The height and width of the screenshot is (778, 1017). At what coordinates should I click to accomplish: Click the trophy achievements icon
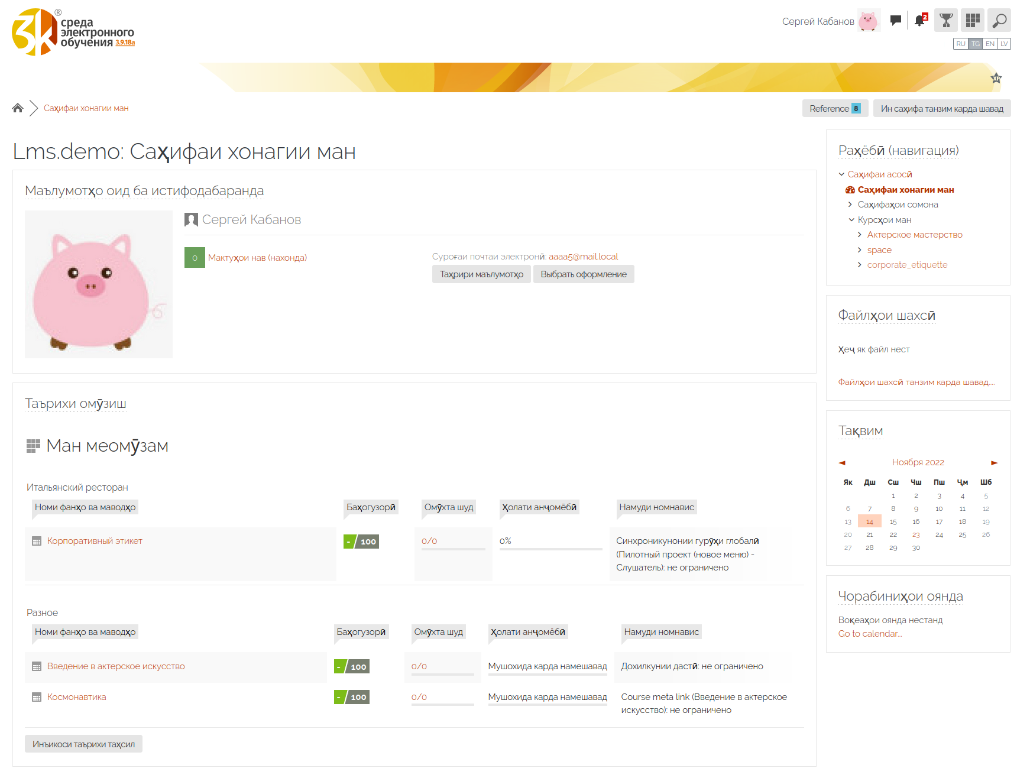[946, 21]
